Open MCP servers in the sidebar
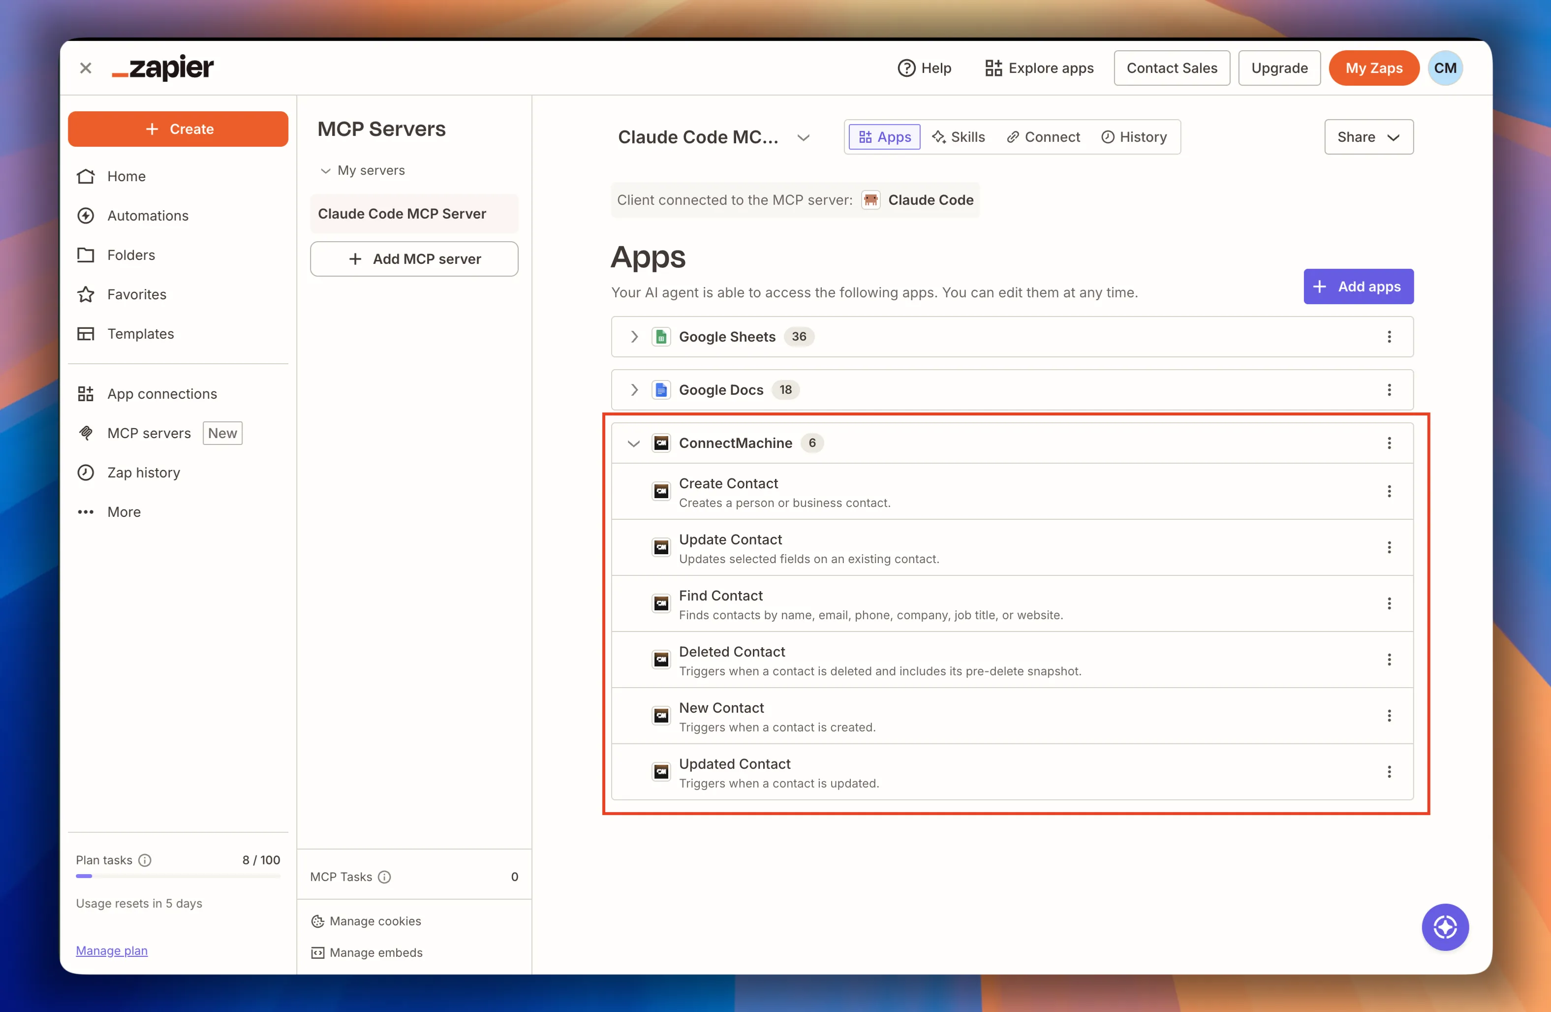The height and width of the screenshot is (1012, 1551). pyautogui.click(x=149, y=433)
